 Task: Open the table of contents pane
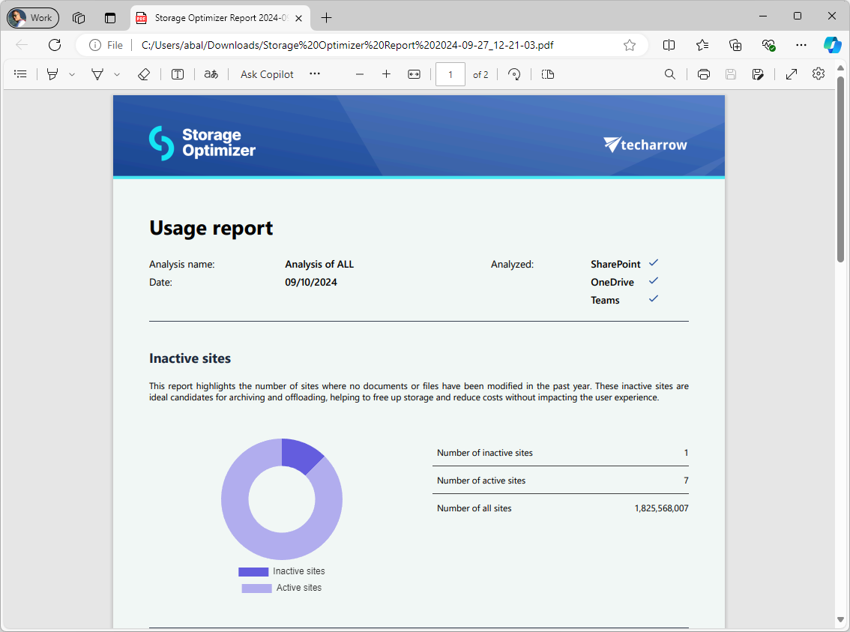20,73
